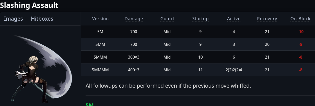Click the Active column header
Viewport: 315px width, 106px height.
(234, 19)
